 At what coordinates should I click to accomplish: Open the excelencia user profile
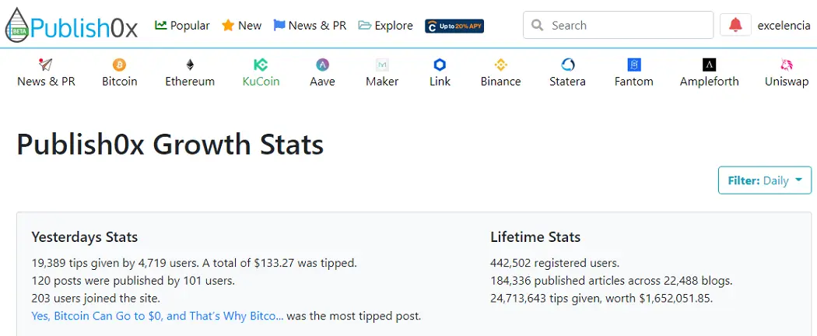pyautogui.click(x=784, y=26)
